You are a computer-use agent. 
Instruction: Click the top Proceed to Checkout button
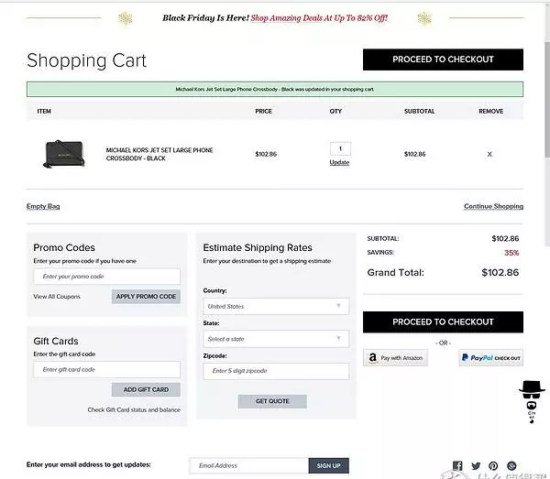tap(443, 60)
